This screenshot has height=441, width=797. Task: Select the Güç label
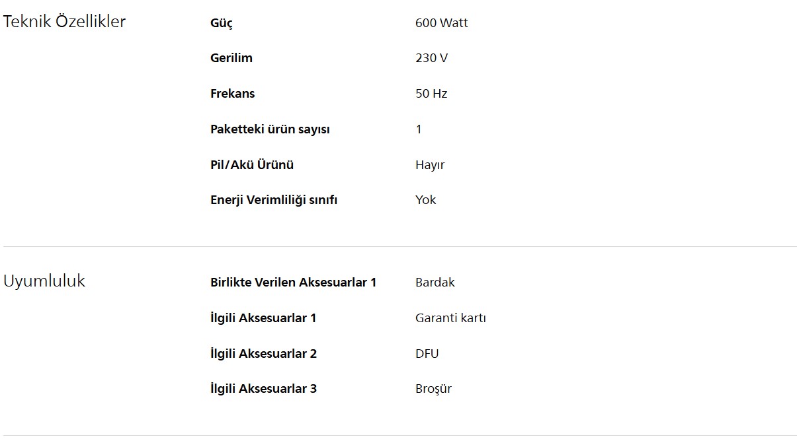[222, 23]
